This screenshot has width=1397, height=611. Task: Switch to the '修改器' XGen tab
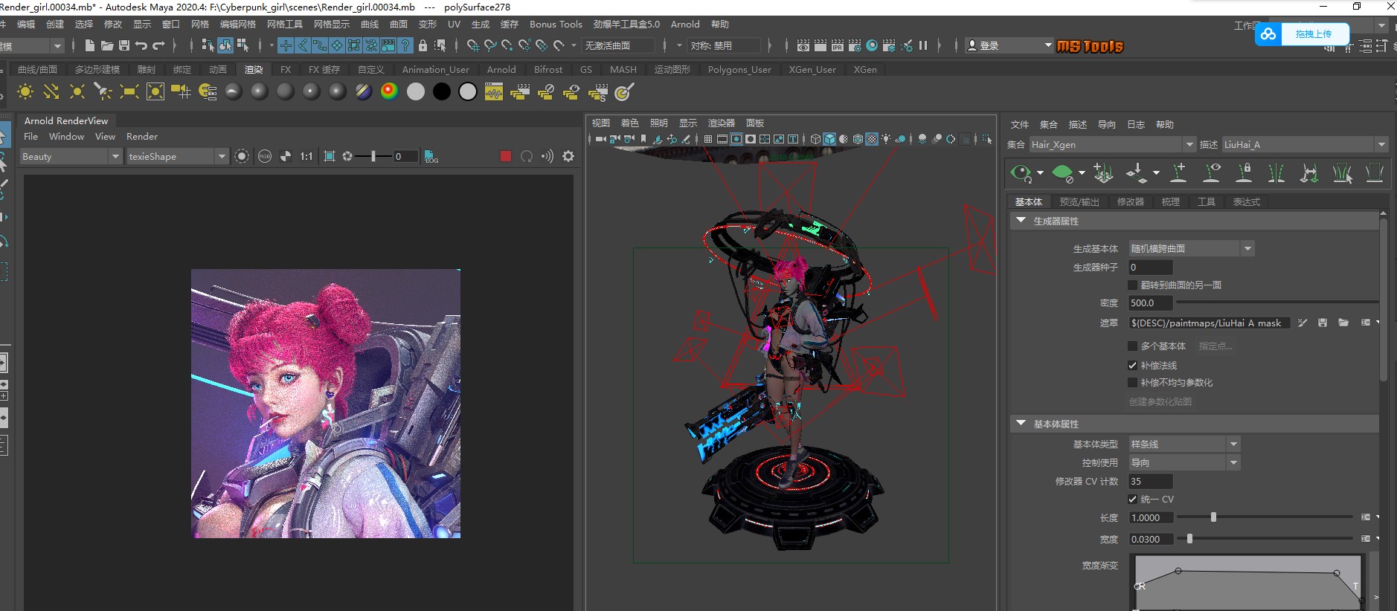click(1131, 201)
